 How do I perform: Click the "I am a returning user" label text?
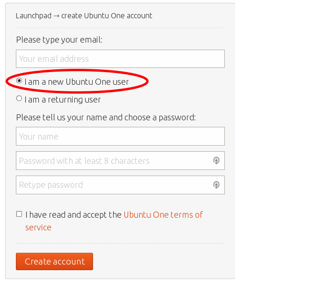click(x=63, y=100)
